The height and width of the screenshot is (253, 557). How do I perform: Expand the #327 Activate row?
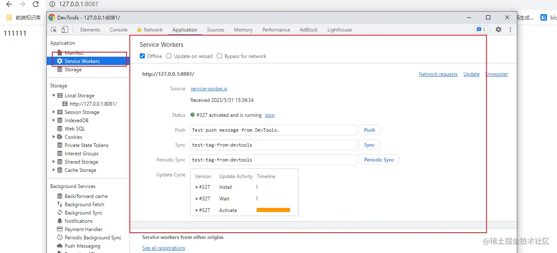(197, 210)
